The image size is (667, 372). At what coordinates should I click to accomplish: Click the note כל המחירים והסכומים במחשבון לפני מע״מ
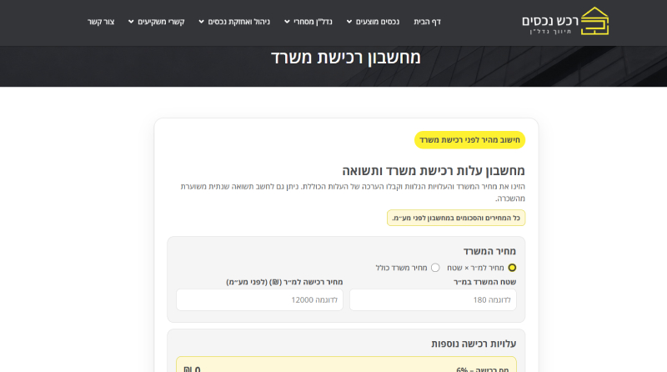(456, 218)
